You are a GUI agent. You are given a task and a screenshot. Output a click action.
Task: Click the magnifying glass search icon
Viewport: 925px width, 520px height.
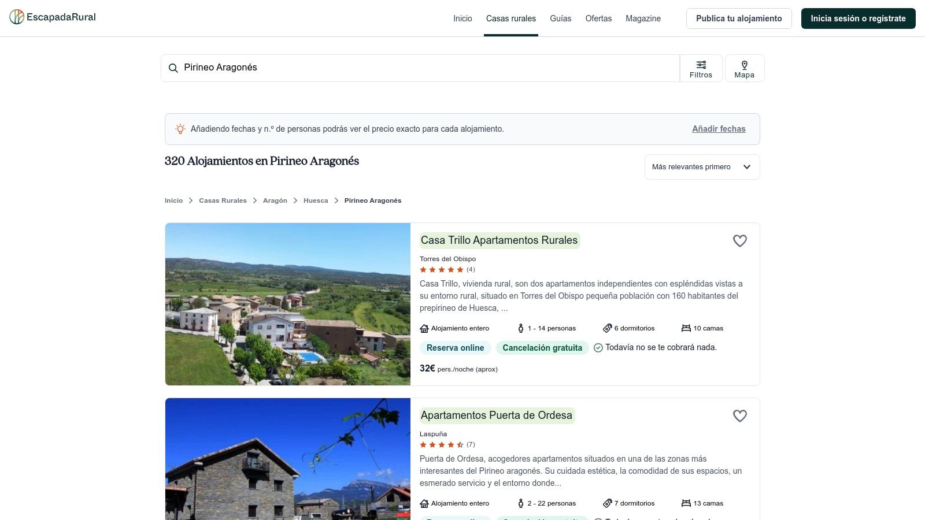point(173,68)
